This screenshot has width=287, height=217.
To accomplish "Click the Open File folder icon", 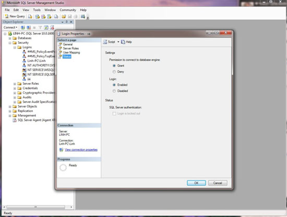I will coord(64,17).
